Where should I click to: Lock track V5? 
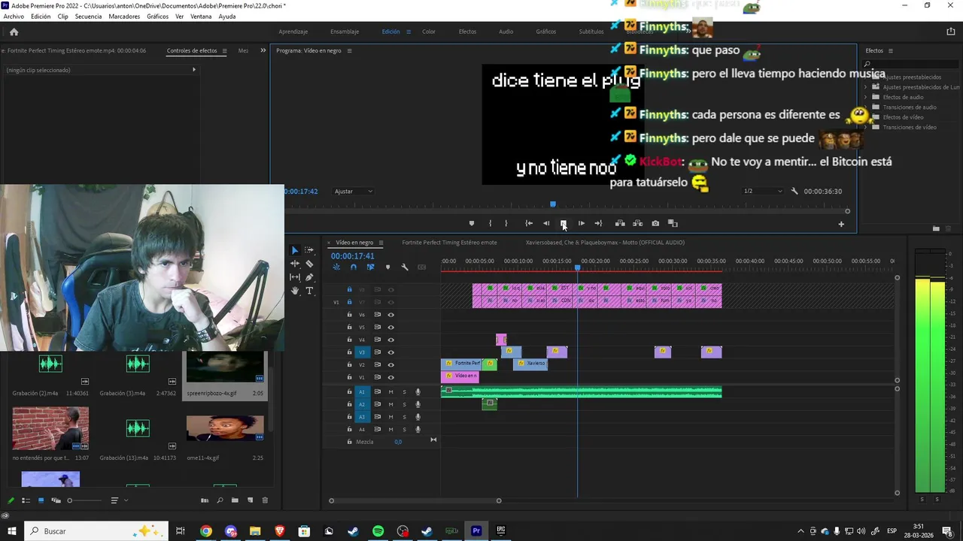(349, 327)
